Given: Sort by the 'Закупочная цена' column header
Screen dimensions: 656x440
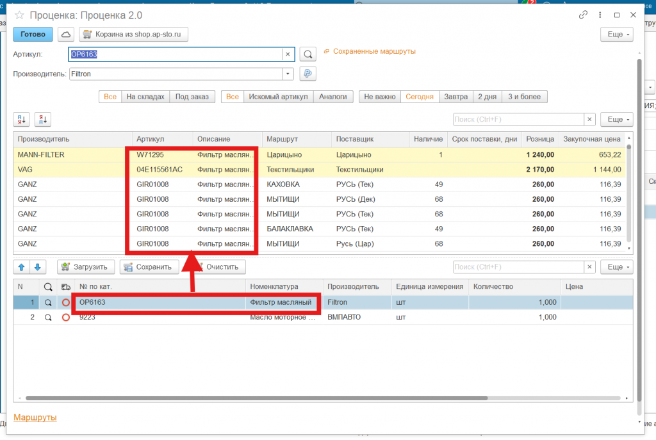Looking at the screenshot, I should click(591, 139).
